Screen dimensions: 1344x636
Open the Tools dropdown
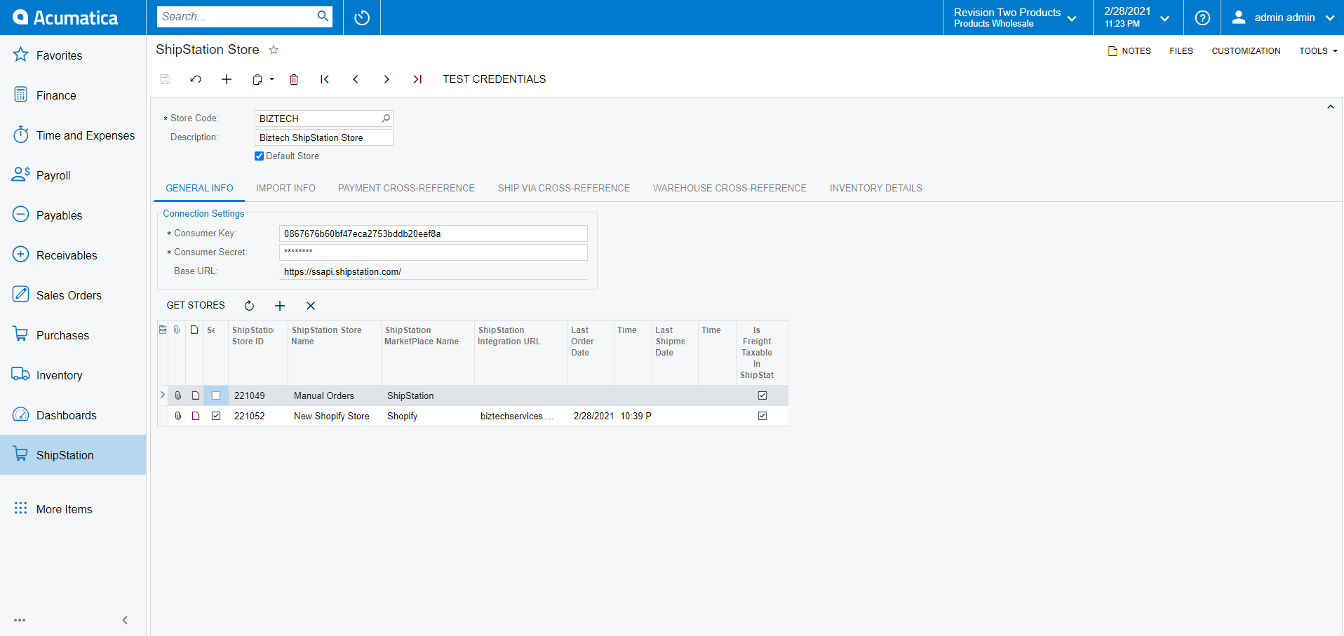[x=1318, y=51]
